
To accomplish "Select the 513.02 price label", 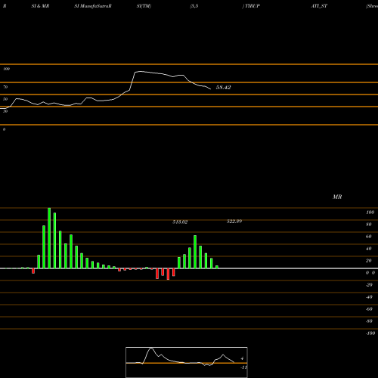I will pos(180,222).
